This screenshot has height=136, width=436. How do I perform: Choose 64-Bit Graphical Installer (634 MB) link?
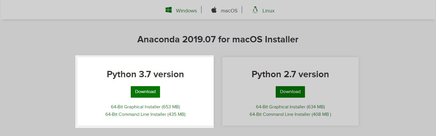pos(290,107)
